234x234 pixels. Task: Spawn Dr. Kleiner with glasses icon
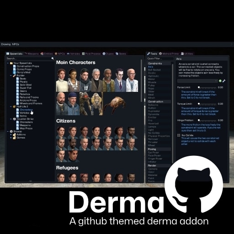click(x=132, y=80)
